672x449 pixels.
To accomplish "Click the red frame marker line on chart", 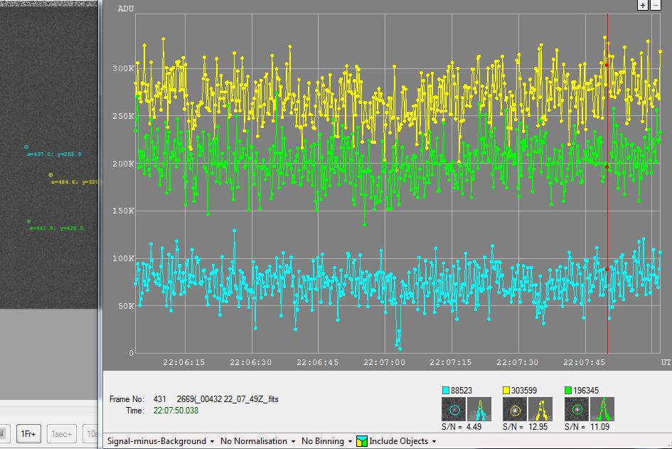I will tap(607, 213).
